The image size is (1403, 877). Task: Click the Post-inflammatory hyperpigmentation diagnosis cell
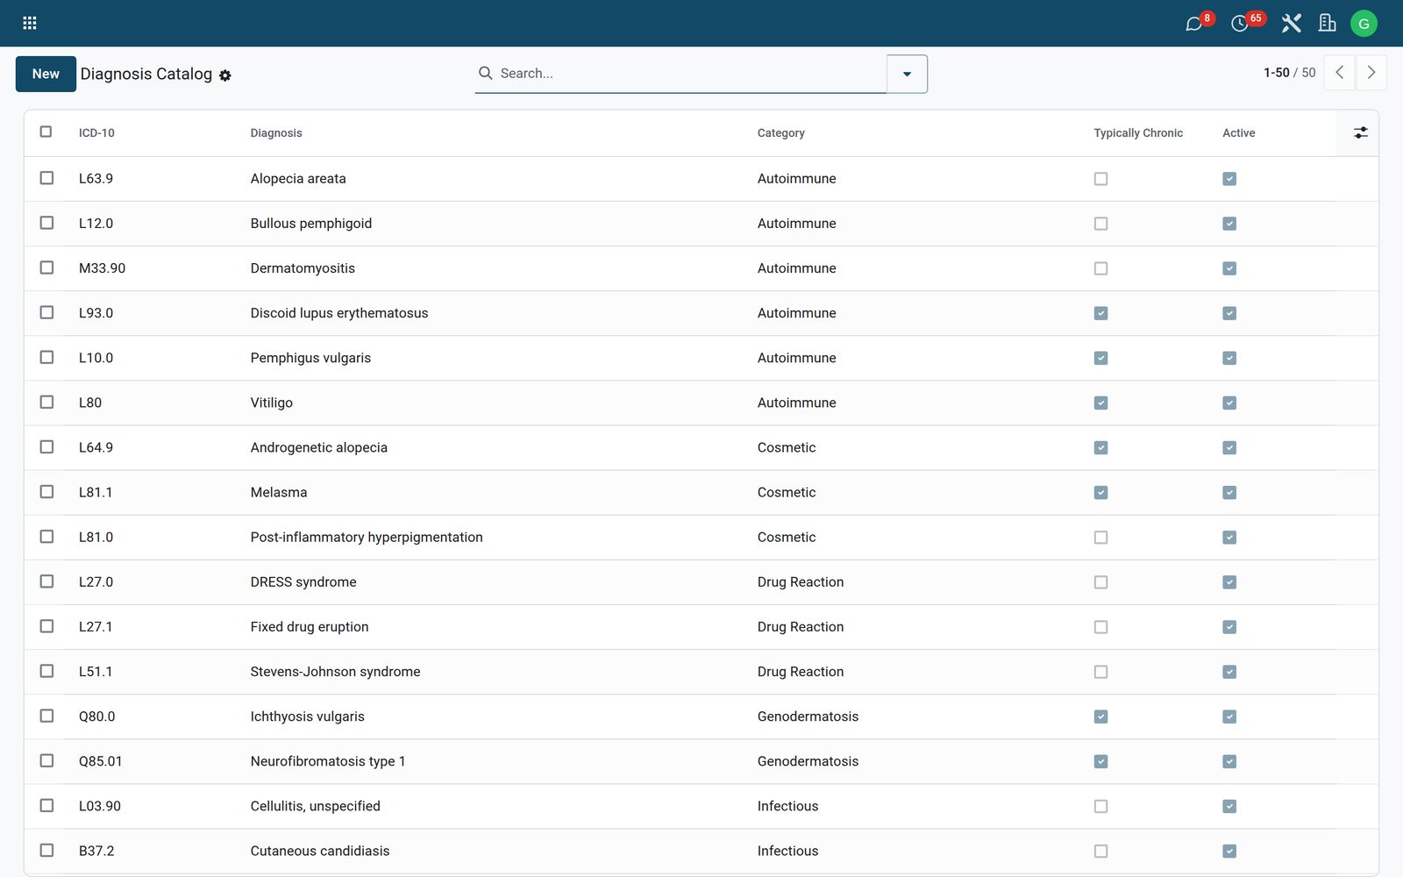click(x=367, y=537)
